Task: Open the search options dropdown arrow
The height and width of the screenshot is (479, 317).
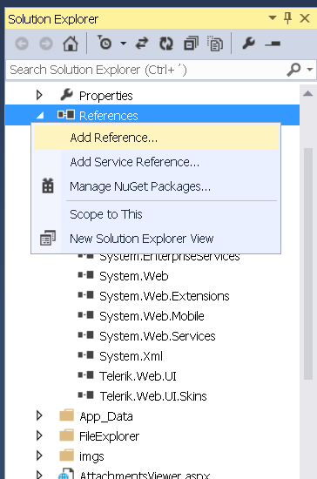Action: [x=310, y=70]
